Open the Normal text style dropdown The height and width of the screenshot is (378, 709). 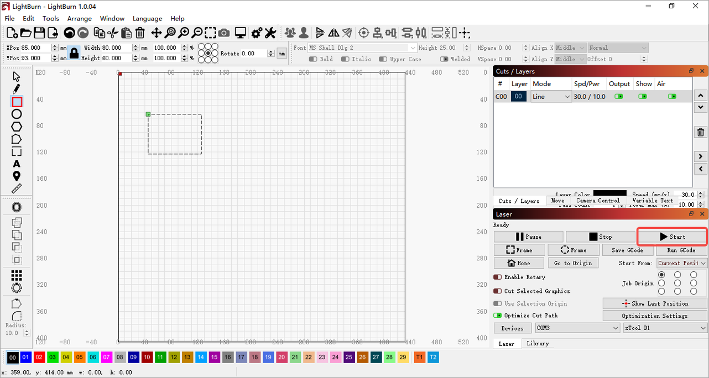coord(618,48)
